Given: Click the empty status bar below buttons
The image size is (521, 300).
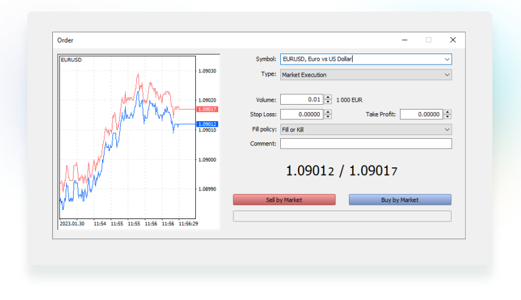Looking at the screenshot, I should (342, 216).
